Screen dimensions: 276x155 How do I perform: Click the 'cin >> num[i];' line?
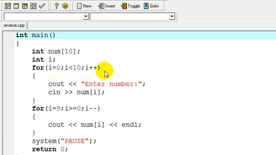coord(76,92)
